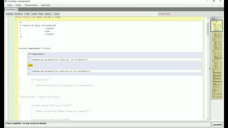
Task: Click the Compilar button
Action: click(x=9, y=14)
